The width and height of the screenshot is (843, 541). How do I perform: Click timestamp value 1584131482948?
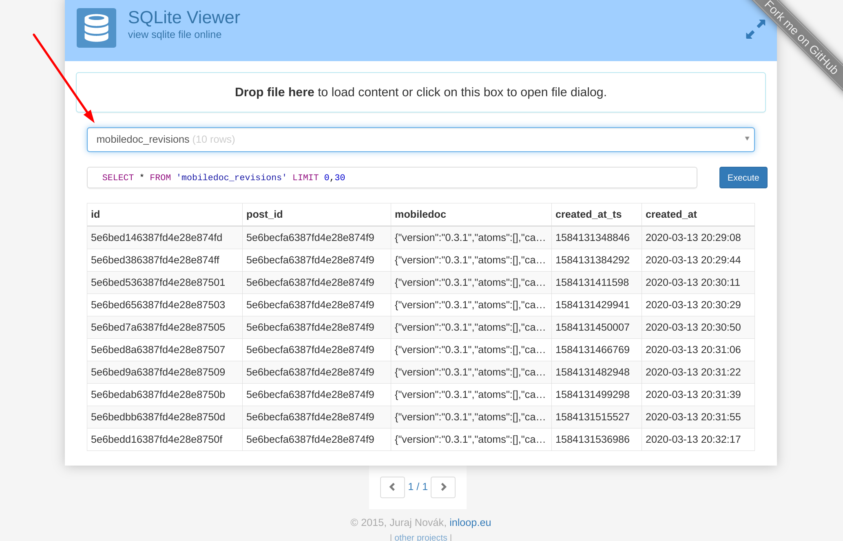pos(596,372)
